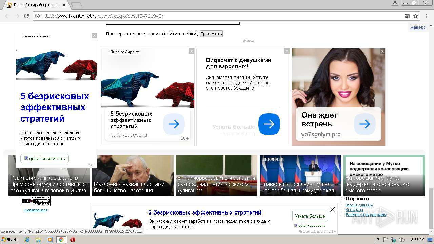Click the Узнать больше button in the bottom banner
The height and width of the screenshot is (244, 434).
pos(310,216)
